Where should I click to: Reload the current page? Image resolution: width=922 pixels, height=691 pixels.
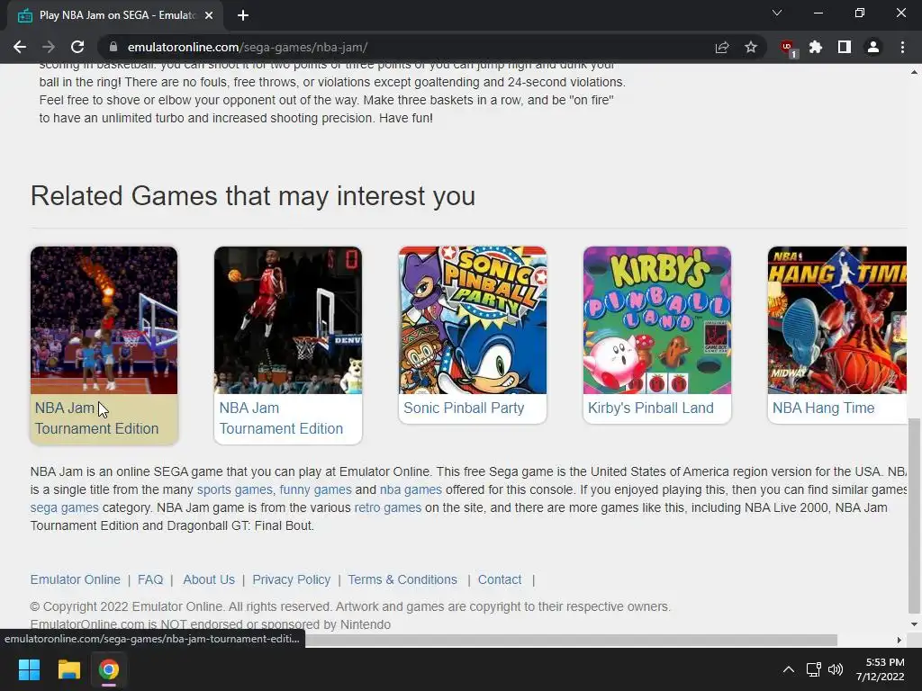77,47
